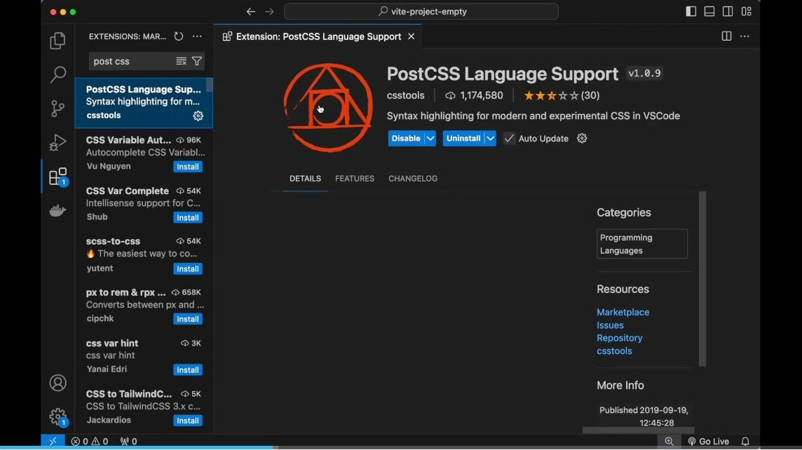Open the Search view in activity bar

pos(57,75)
